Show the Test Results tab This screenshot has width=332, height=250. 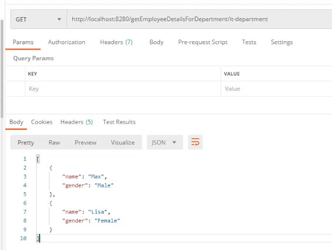119,122
